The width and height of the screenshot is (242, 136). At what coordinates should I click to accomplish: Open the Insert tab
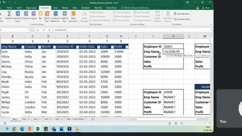(x=19, y=8)
